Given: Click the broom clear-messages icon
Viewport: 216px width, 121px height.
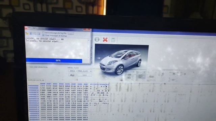Looking at the screenshot, I should [x=27, y=33].
